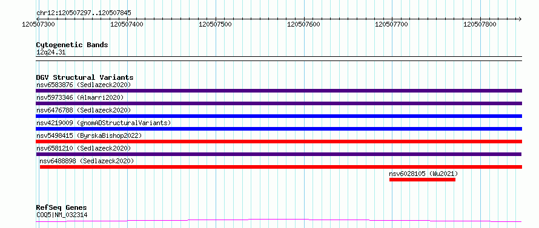
Task: Click variant label nsv5498415 (ByrskaBishop2022)
Action: click(x=89, y=135)
